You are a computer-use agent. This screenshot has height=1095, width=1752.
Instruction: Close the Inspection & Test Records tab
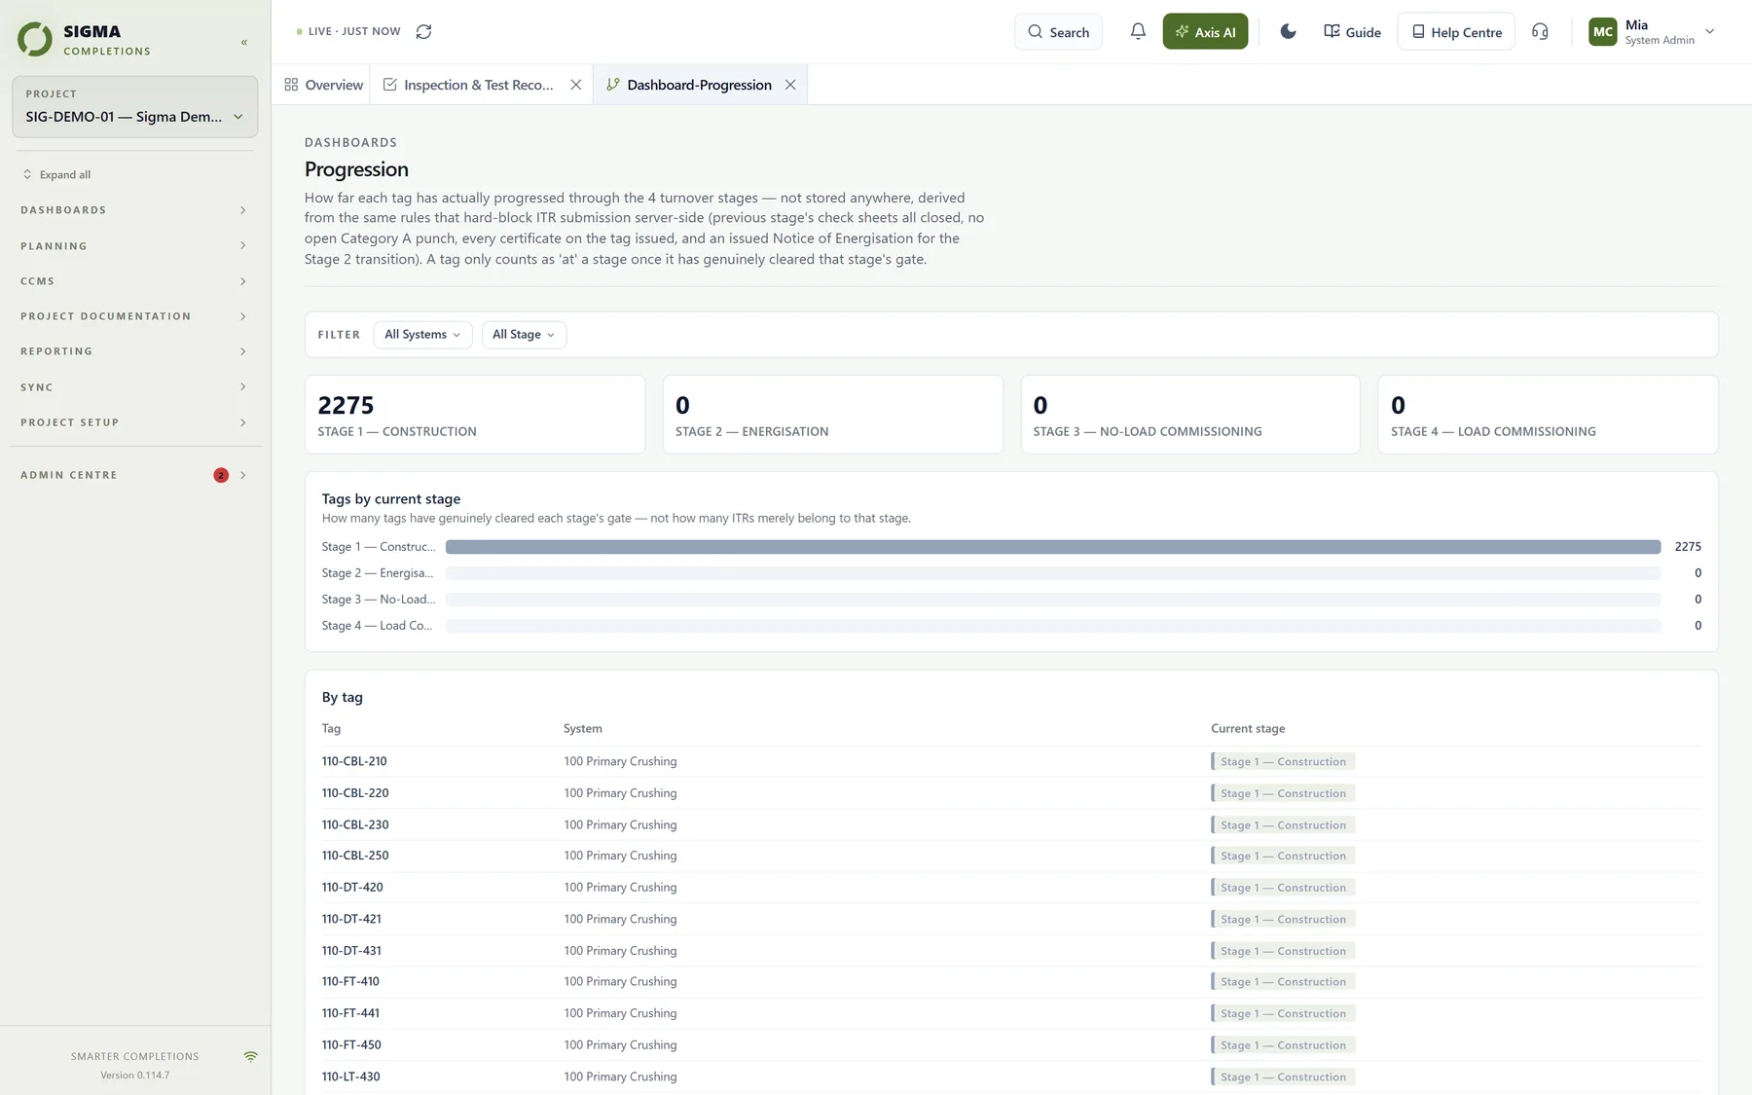(x=576, y=85)
